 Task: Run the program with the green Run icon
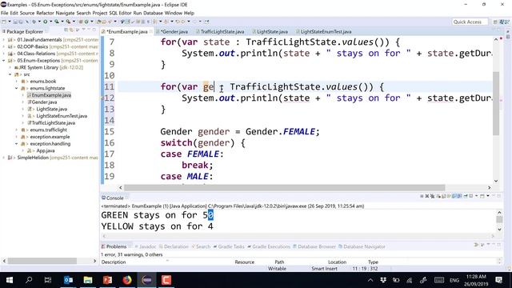click(x=46, y=22)
